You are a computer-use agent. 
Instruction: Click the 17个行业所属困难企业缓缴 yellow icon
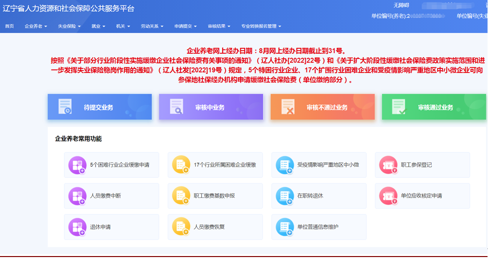181,165
